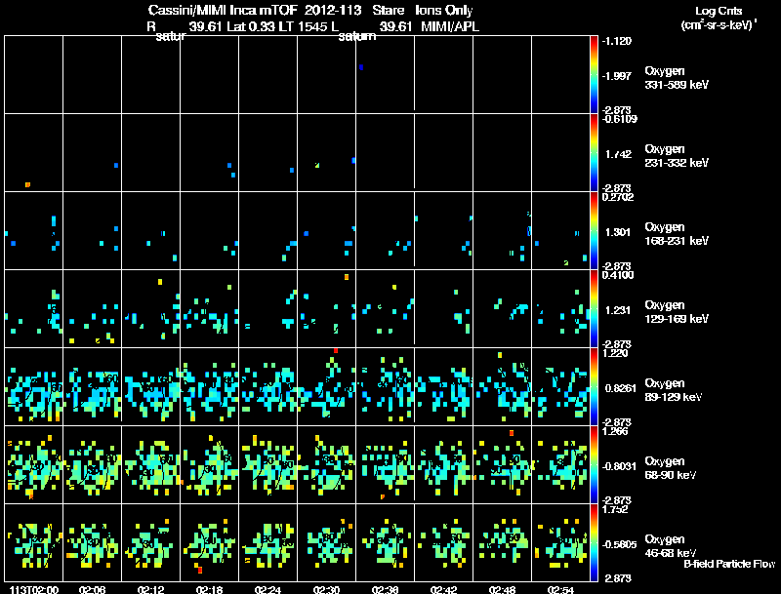Click the '-0.5605' color scale value

pos(620,545)
